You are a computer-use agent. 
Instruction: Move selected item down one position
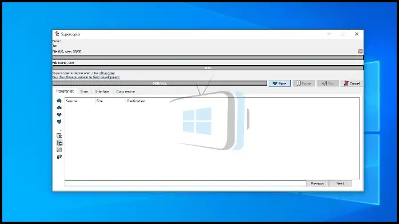tap(59, 115)
